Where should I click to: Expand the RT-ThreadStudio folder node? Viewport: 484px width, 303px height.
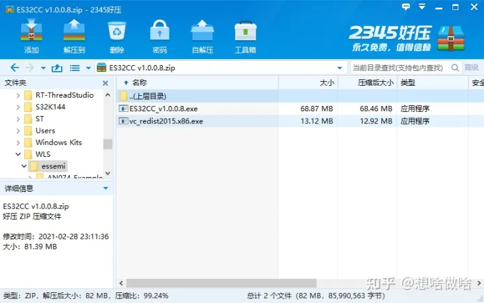pyautogui.click(x=18, y=95)
